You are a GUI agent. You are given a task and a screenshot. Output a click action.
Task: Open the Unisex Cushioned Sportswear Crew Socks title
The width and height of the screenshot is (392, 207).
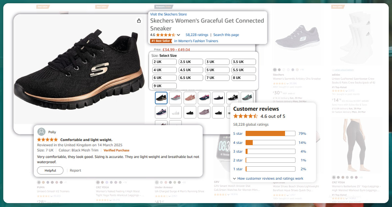coord(354,81)
